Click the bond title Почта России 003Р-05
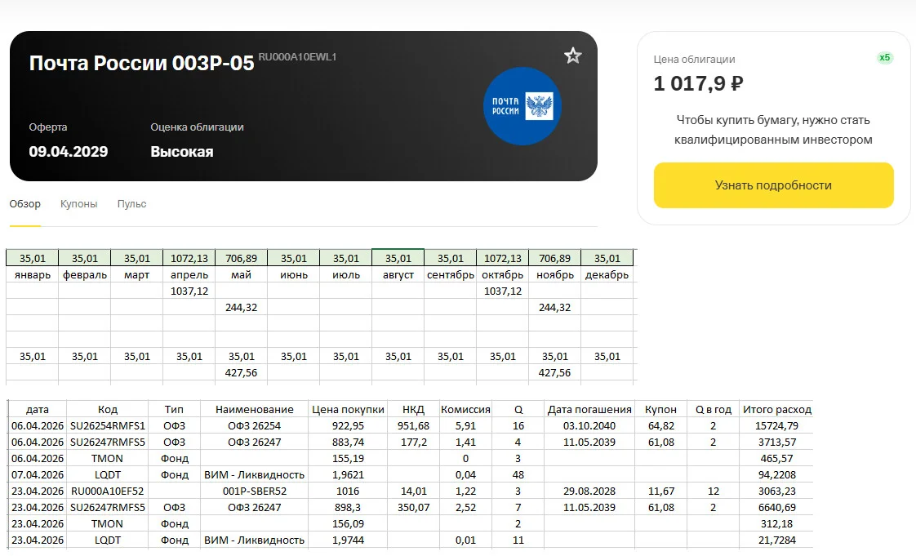The width and height of the screenshot is (916, 556). point(141,63)
